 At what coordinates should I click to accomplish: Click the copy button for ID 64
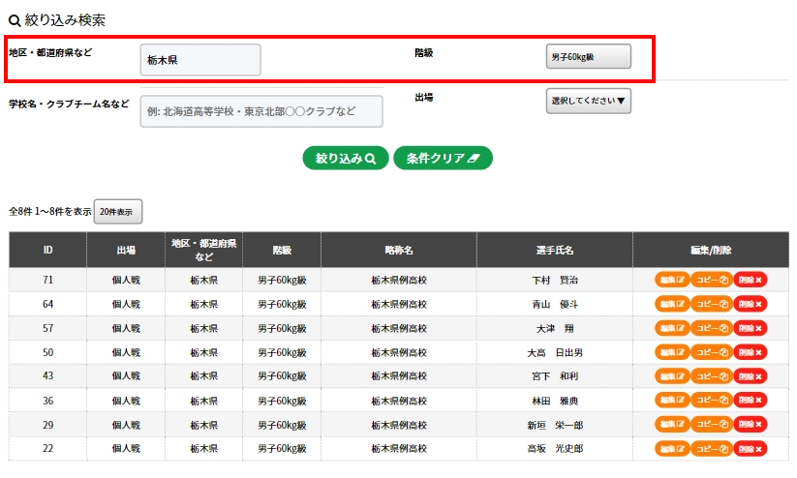tap(711, 304)
